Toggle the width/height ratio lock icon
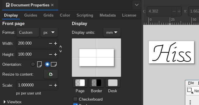Image resolution: width=199 pixels, height=105 pixels. pyautogui.click(x=61, y=49)
